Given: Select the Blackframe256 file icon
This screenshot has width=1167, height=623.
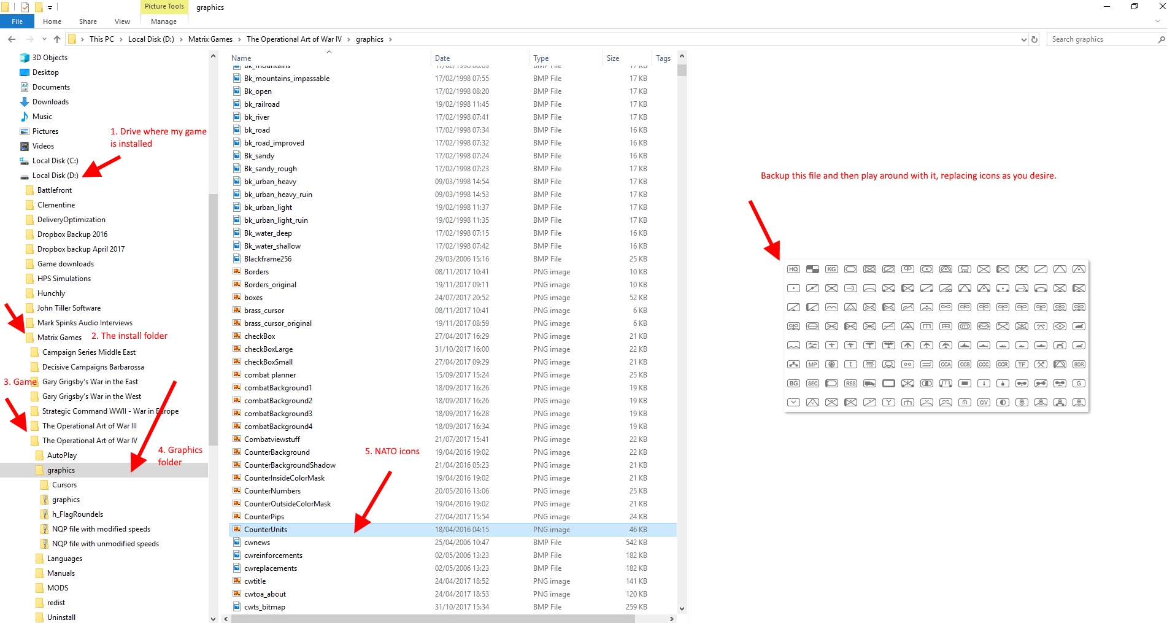Looking at the screenshot, I should (x=237, y=259).
